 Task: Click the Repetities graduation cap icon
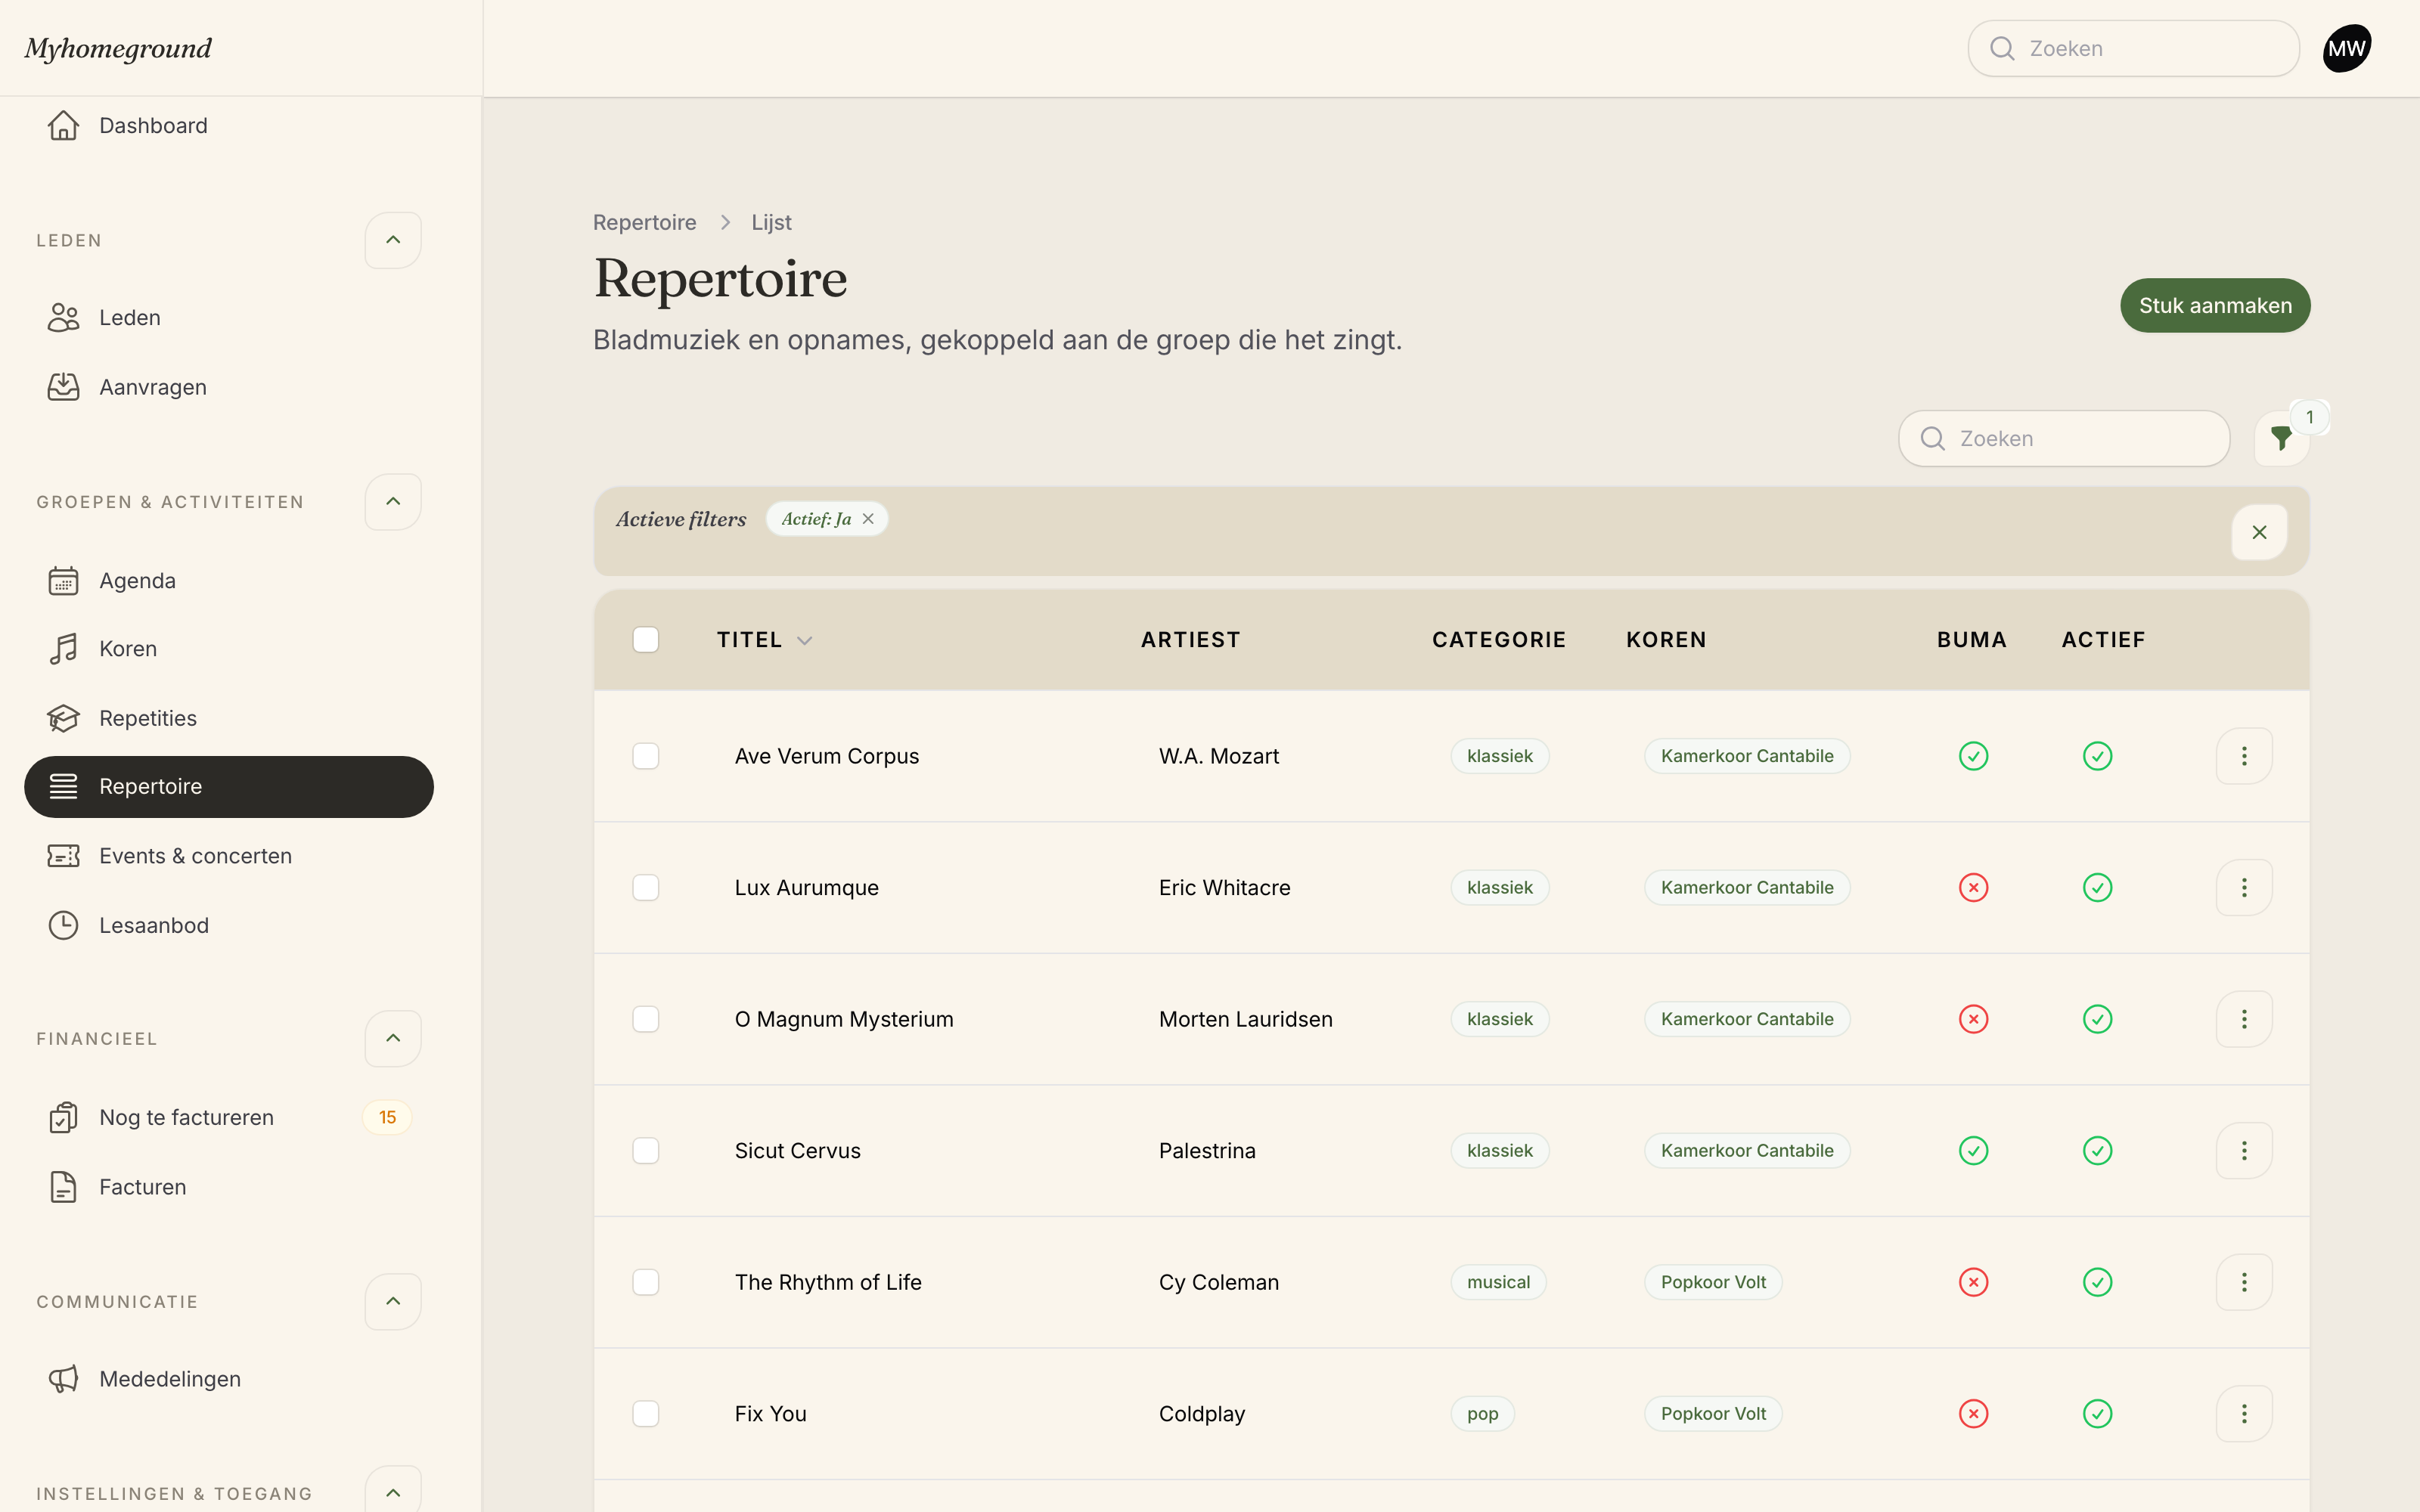[x=63, y=718]
